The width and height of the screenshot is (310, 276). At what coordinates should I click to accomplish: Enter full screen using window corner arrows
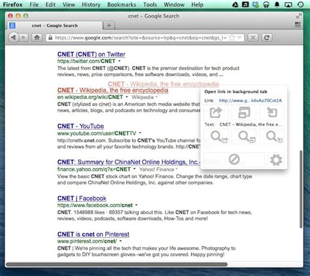299,16
